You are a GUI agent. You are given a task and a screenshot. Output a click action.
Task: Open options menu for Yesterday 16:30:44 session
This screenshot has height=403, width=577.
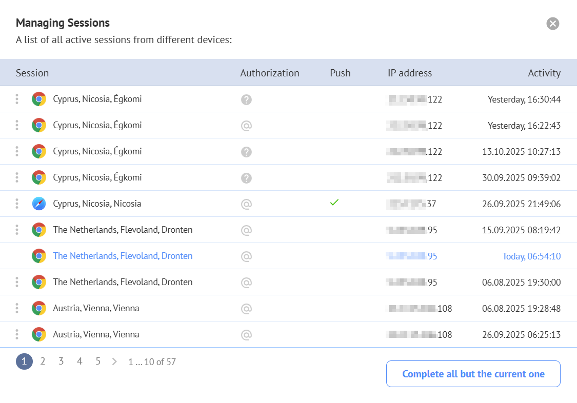coord(17,99)
